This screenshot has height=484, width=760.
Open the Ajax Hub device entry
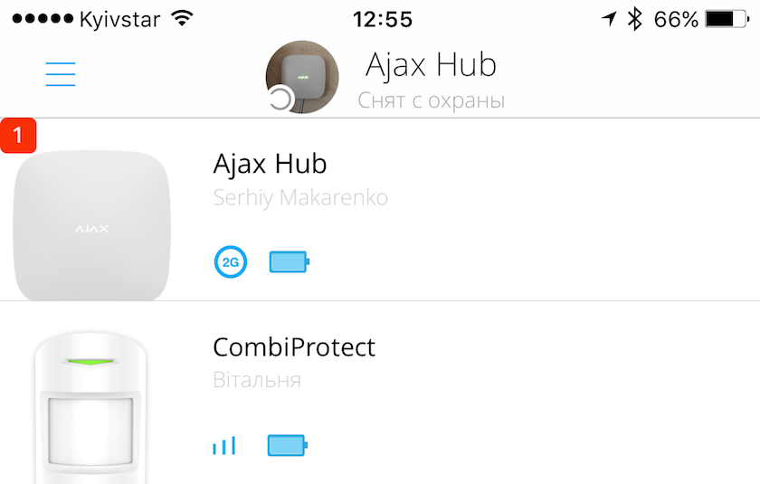pyautogui.click(x=380, y=209)
